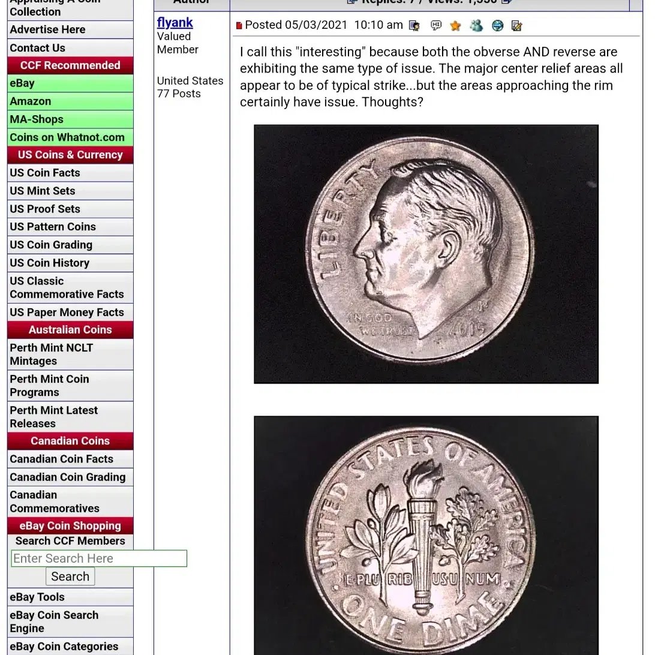Viewport: 655px width, 655px height.
Task: Open the Contact Us sidebar link
Action: 70,47
